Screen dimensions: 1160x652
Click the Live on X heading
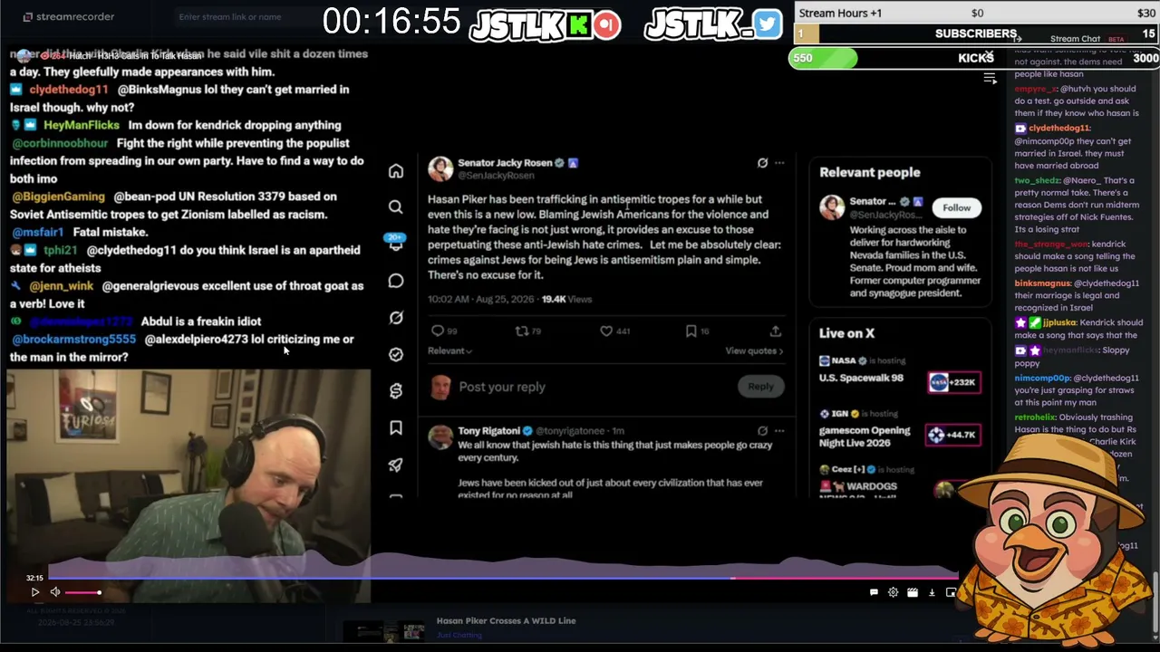(846, 333)
